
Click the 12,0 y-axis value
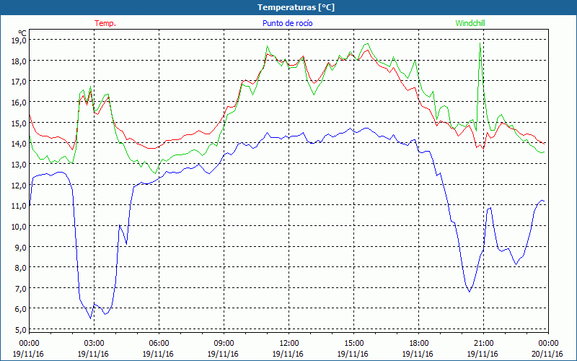[x=19, y=185]
